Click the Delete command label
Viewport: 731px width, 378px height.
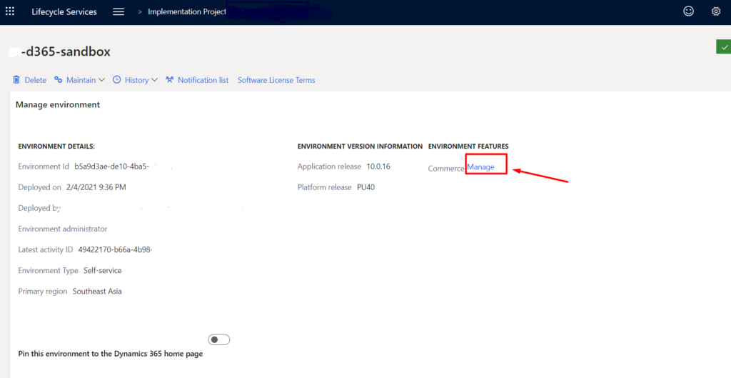[x=36, y=80]
